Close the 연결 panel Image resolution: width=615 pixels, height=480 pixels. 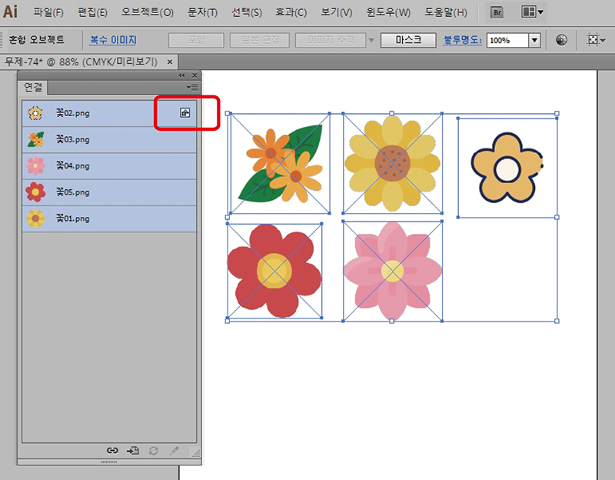coord(194,75)
